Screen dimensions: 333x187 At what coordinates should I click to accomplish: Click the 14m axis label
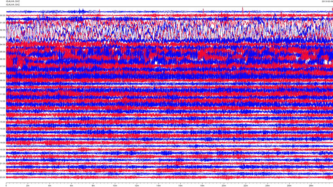click(159, 186)
